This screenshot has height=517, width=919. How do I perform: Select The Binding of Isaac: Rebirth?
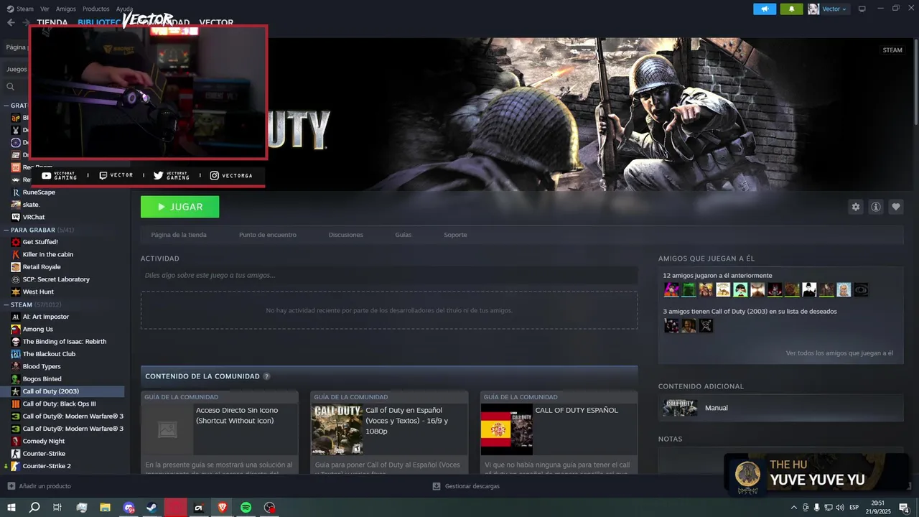[65, 342]
